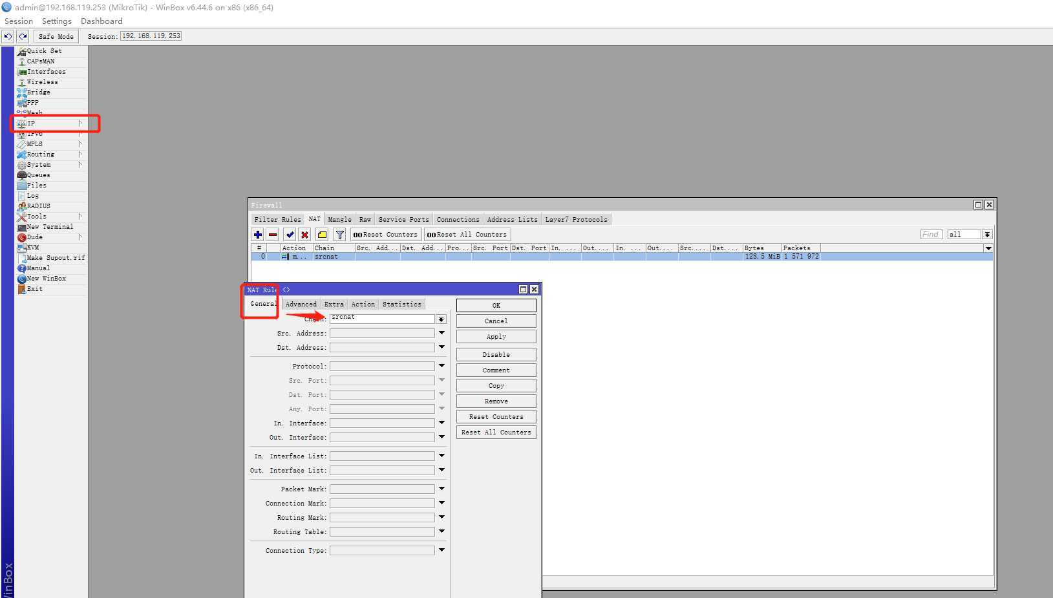Toggle Safe Mode
Image resolution: width=1053 pixels, height=598 pixels.
point(56,36)
